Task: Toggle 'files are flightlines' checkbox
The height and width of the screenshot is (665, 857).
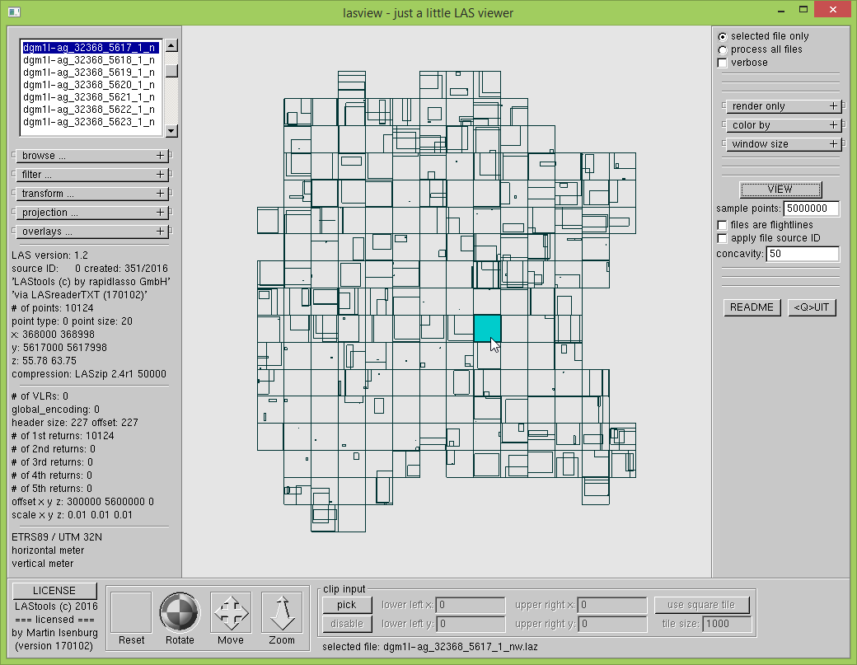Action: click(x=723, y=225)
